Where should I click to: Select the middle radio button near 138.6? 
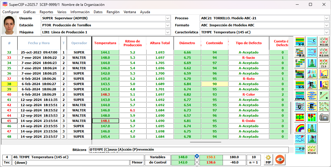197,160
